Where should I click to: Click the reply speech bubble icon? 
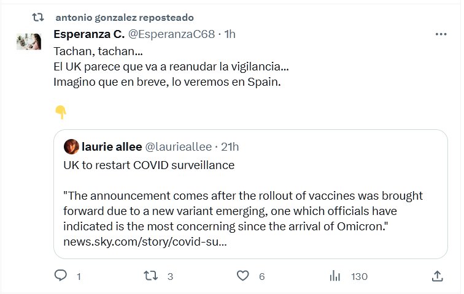61,276
